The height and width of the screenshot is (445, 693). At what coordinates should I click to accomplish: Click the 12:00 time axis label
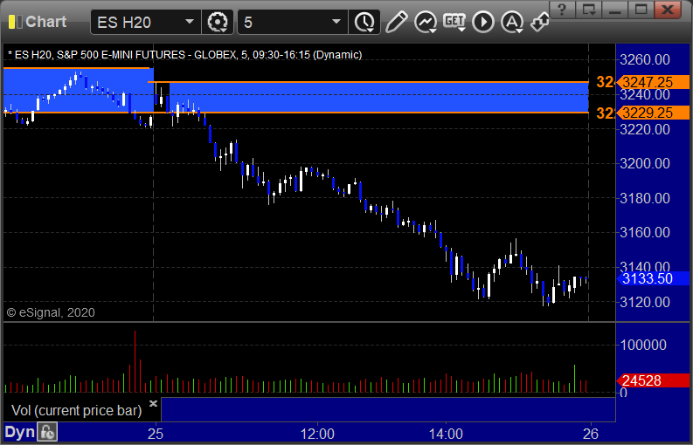pyautogui.click(x=317, y=434)
